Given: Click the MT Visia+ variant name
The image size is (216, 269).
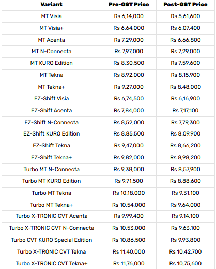Looking at the screenshot, I should click(x=51, y=28).
